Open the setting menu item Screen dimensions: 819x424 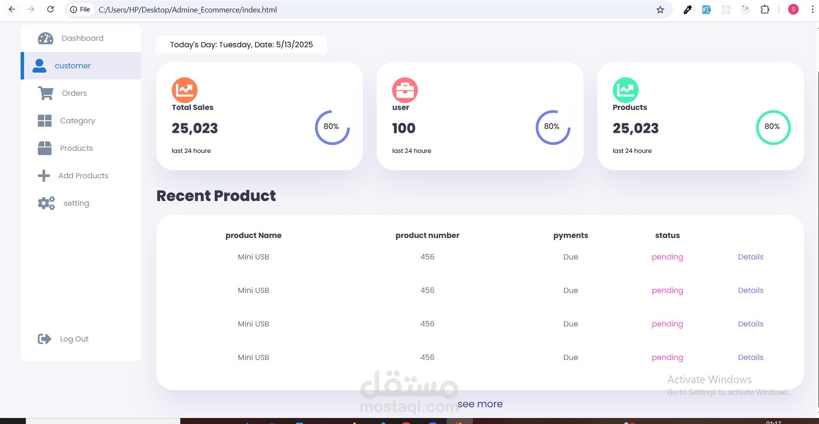click(x=81, y=203)
